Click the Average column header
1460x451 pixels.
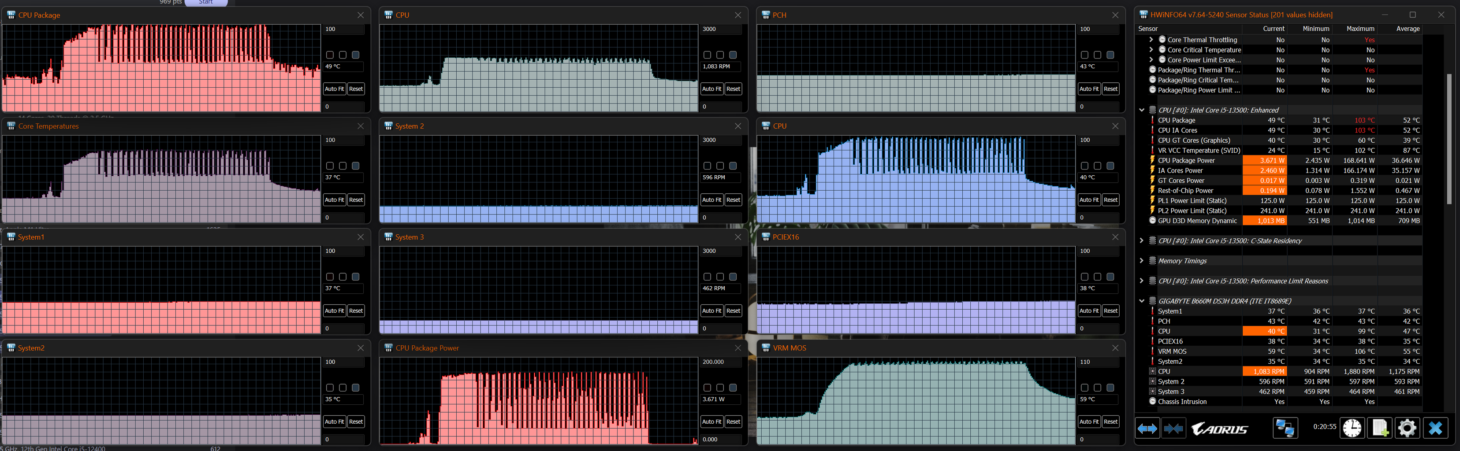[1400, 29]
